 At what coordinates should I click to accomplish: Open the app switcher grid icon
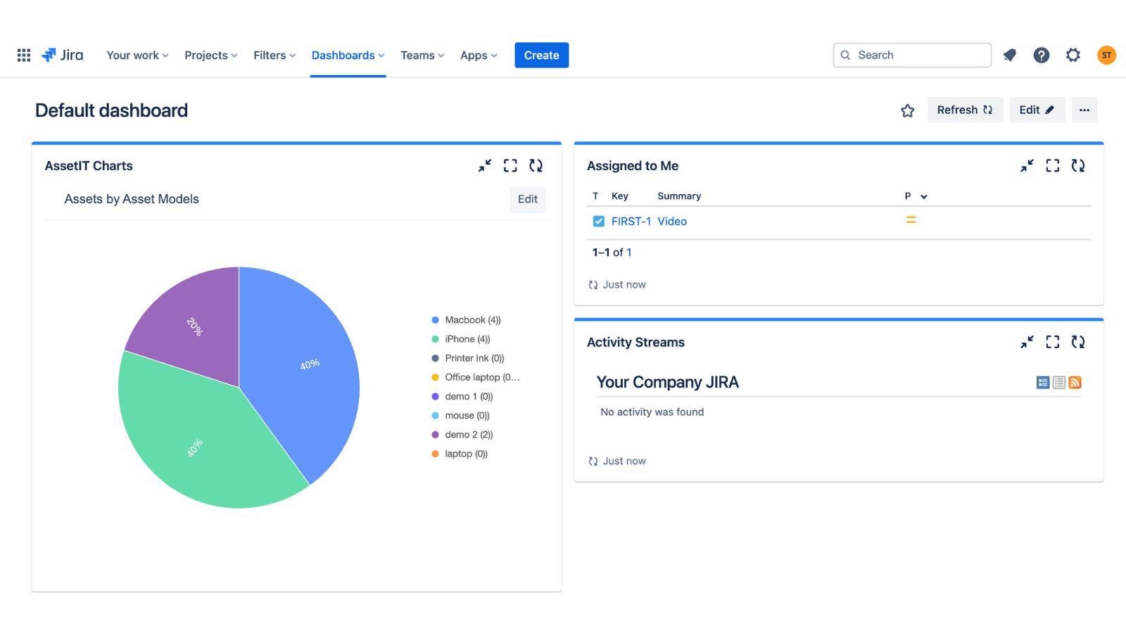pyautogui.click(x=23, y=55)
